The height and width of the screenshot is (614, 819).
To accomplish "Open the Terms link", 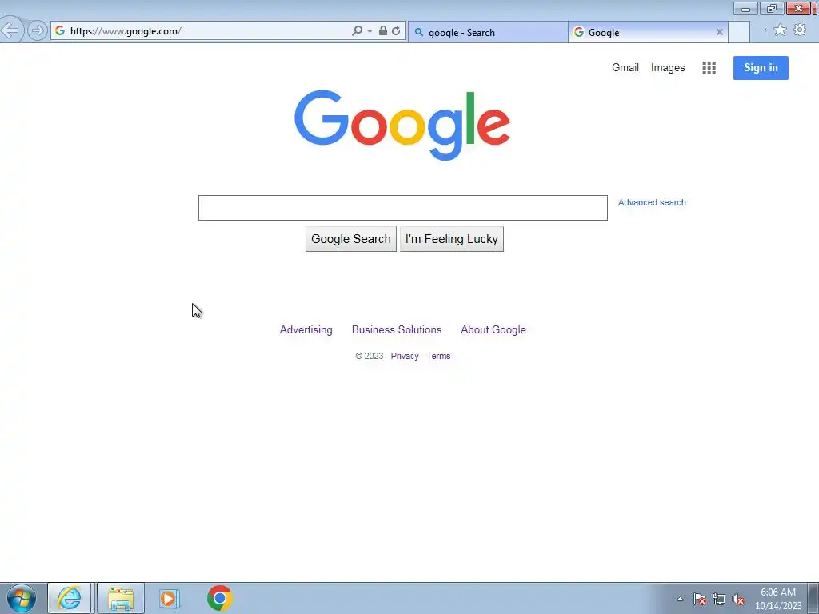I will point(438,356).
